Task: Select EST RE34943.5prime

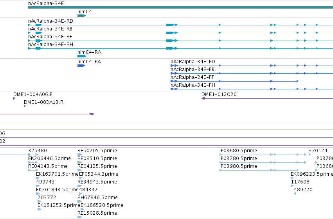Action: 97,182
